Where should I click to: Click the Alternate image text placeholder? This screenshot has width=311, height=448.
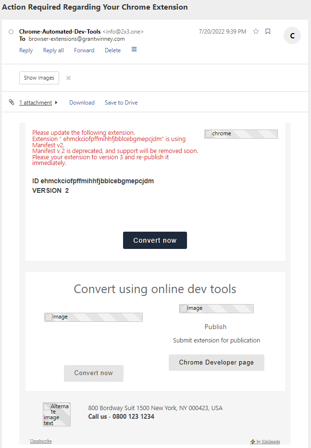tap(57, 414)
